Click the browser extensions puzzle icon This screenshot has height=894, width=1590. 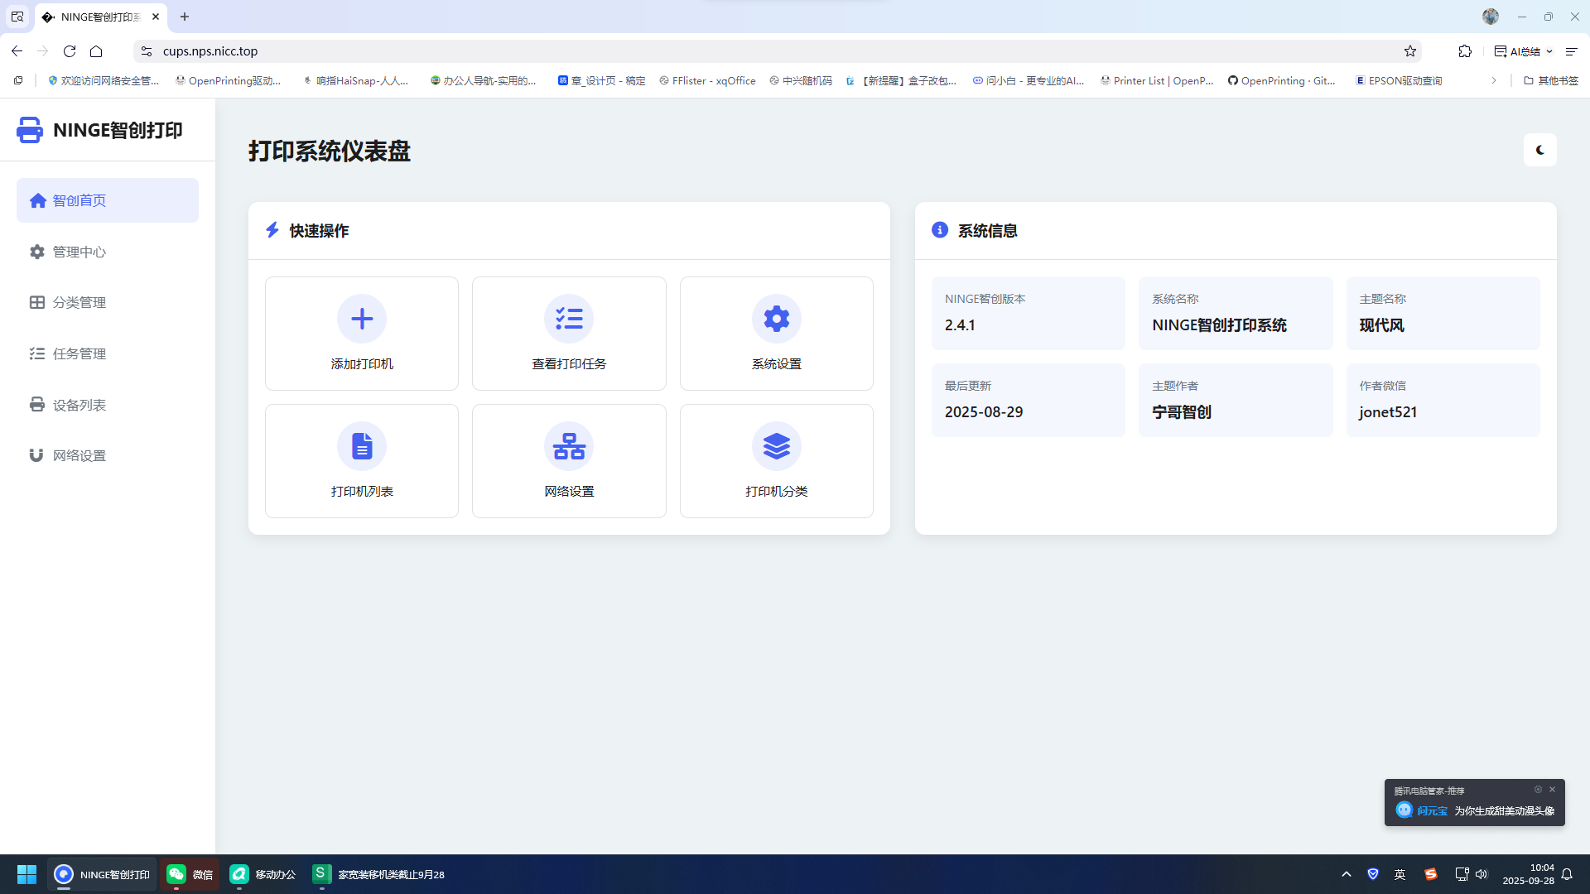coord(1465,51)
